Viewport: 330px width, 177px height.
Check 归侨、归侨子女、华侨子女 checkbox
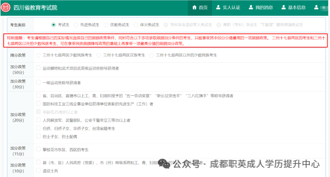38,128
